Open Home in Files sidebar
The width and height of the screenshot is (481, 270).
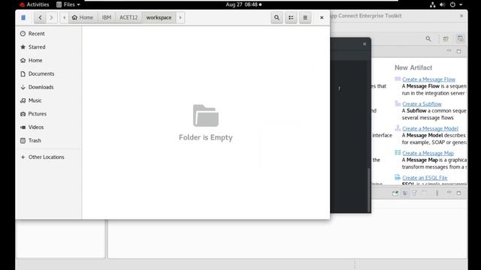pos(49,60)
